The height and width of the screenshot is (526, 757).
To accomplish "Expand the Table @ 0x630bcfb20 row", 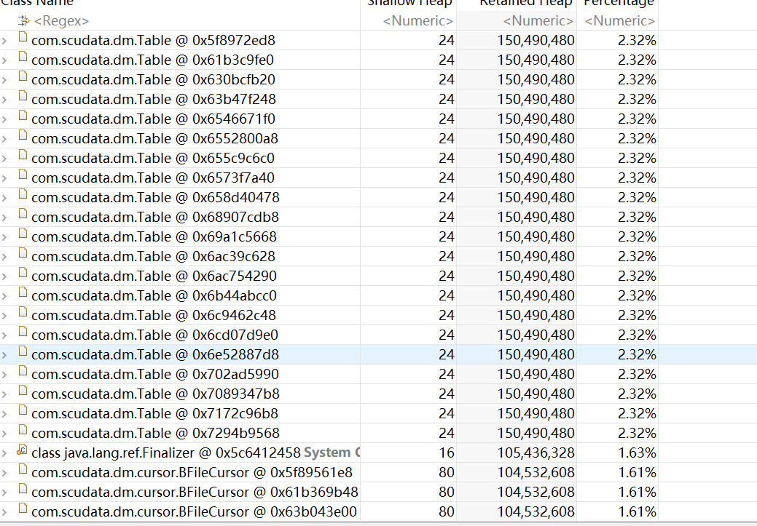I will pos(4,80).
